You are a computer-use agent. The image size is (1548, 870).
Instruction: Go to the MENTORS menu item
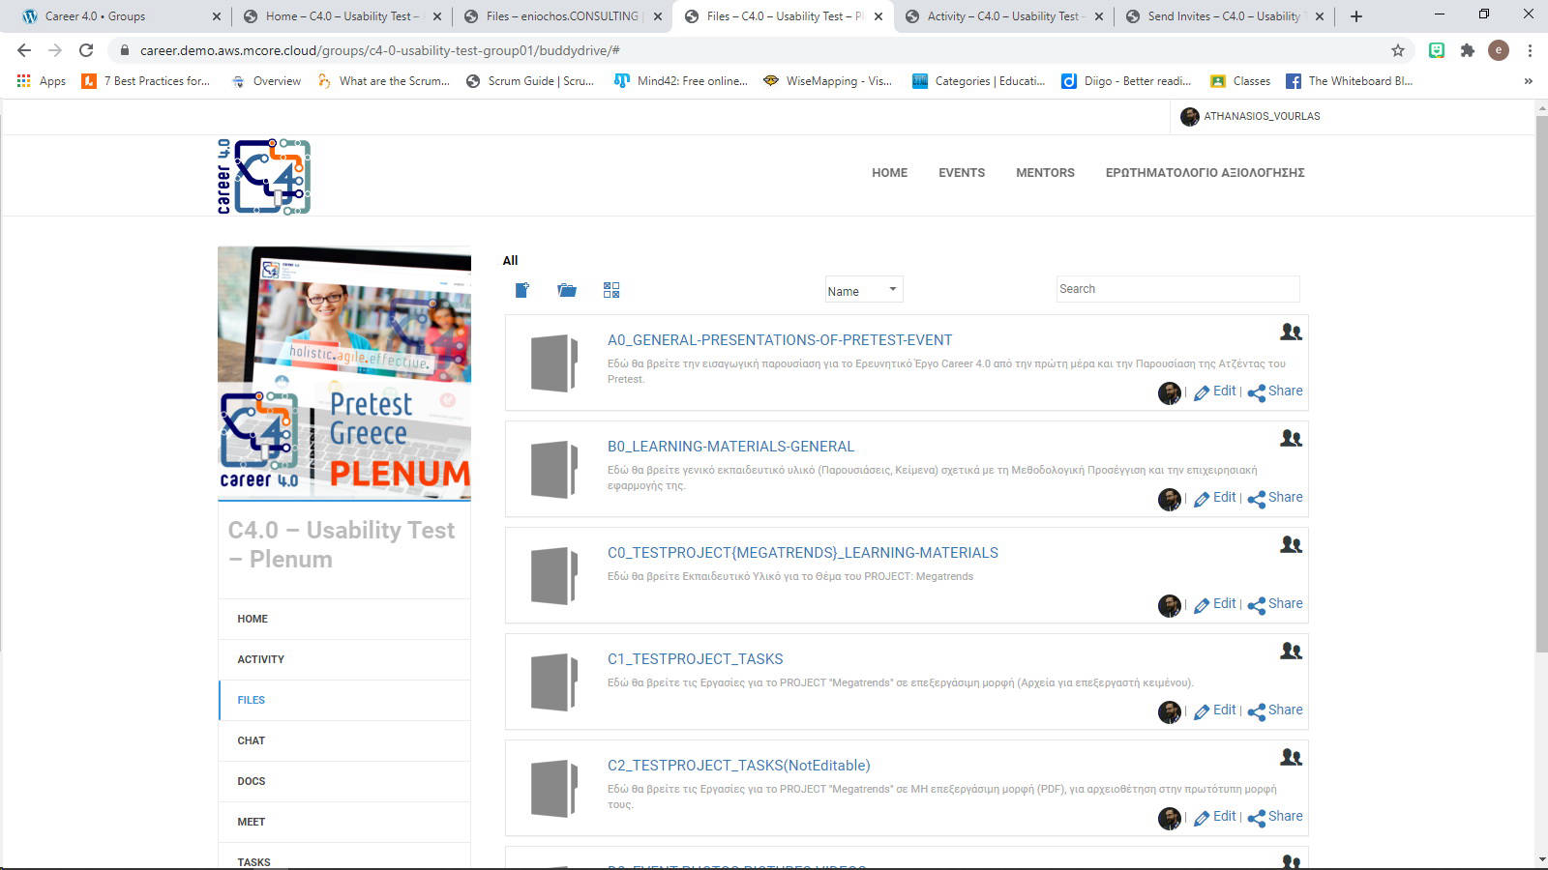point(1045,173)
